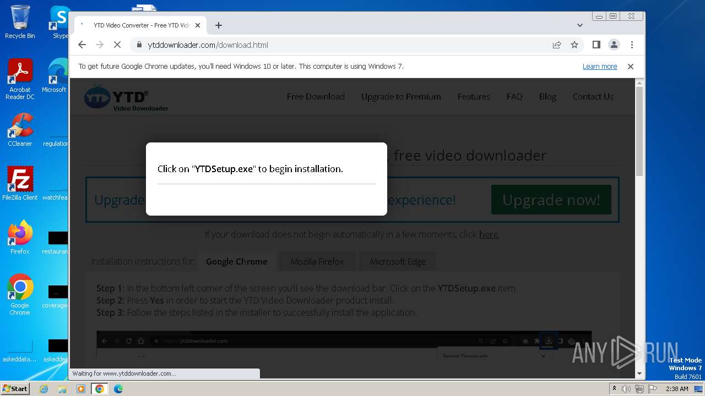Click the 'here' download link
Viewport: 705px width, 396px height.
click(489, 234)
